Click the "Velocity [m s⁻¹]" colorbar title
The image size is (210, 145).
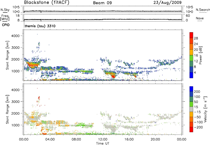205,109
